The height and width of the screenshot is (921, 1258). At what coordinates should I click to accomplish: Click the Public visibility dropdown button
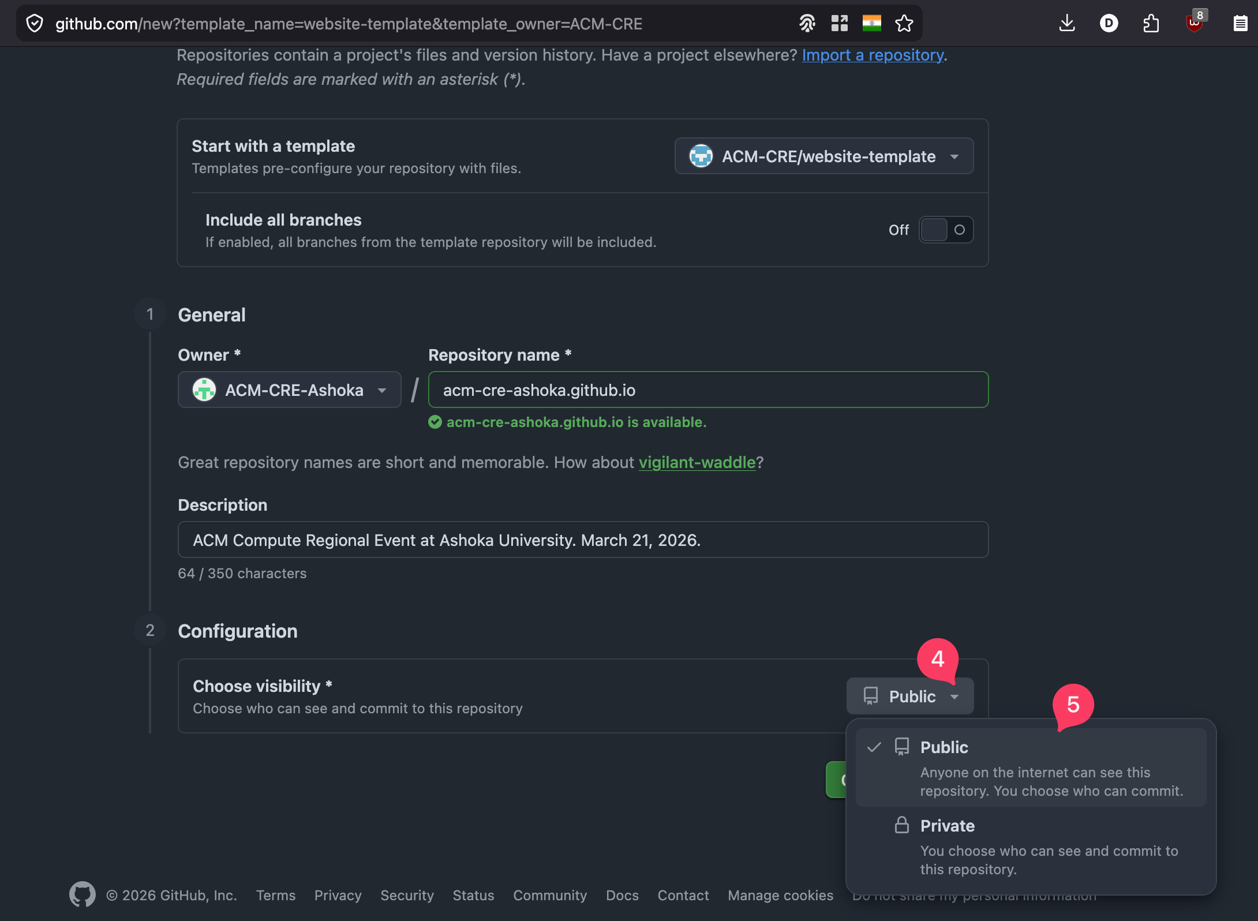[x=910, y=696]
